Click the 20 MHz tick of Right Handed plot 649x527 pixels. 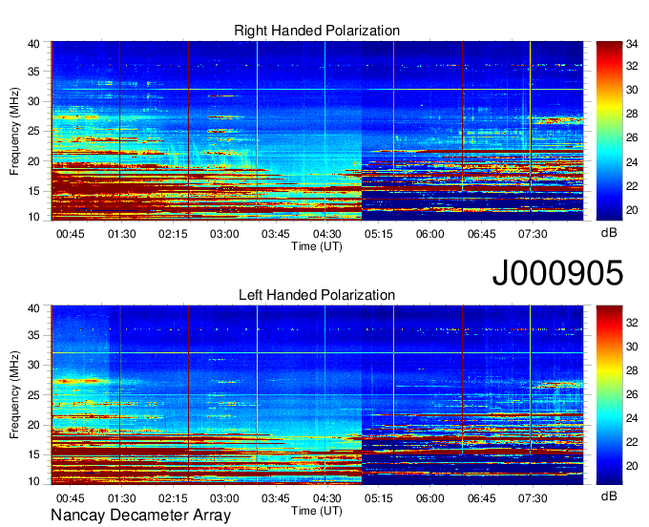click(x=33, y=161)
